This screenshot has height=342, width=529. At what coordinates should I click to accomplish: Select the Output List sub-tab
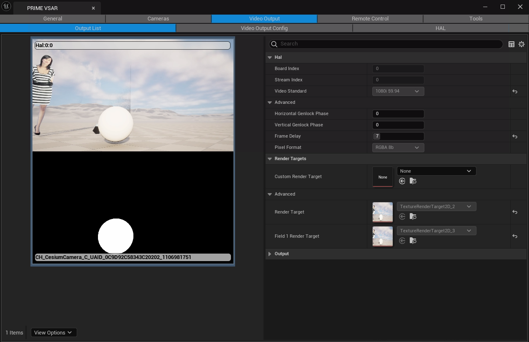[88, 28]
